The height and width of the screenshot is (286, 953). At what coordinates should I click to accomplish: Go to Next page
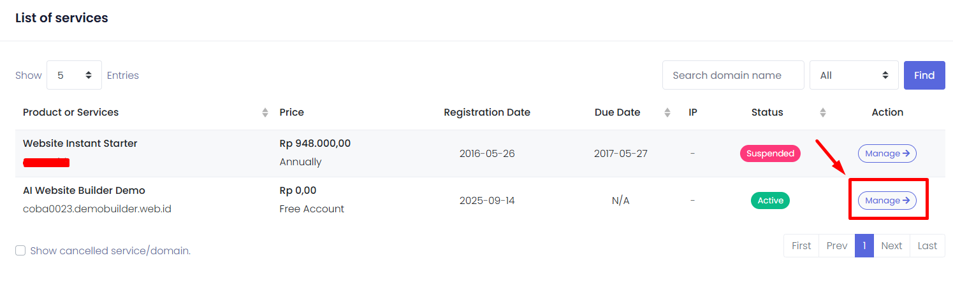pyautogui.click(x=891, y=246)
